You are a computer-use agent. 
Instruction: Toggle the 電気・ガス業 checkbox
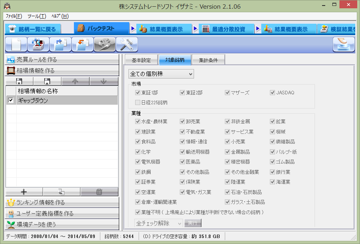[x=183, y=192]
